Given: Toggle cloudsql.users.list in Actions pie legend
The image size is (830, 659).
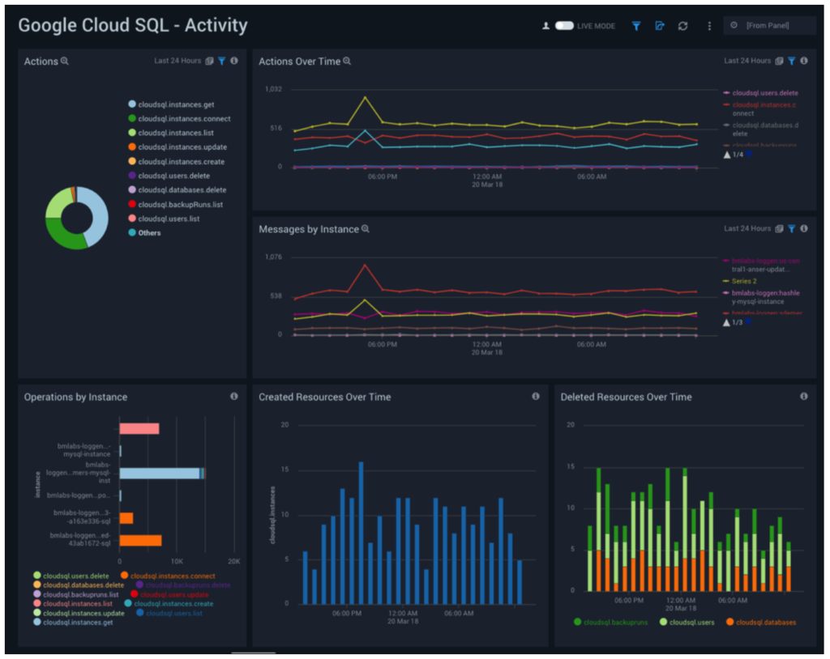Looking at the screenshot, I should point(164,219).
